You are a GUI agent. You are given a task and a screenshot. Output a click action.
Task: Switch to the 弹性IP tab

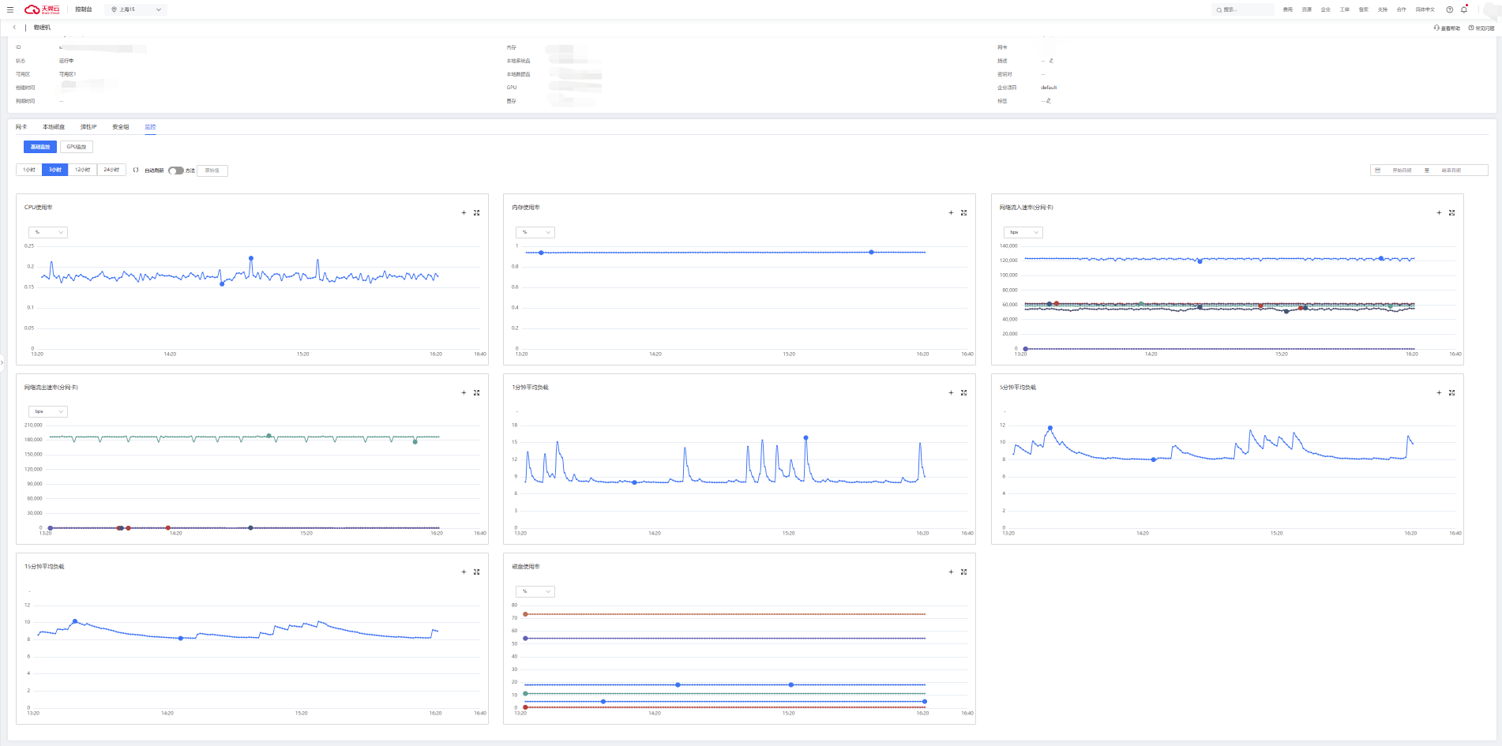pyautogui.click(x=88, y=127)
